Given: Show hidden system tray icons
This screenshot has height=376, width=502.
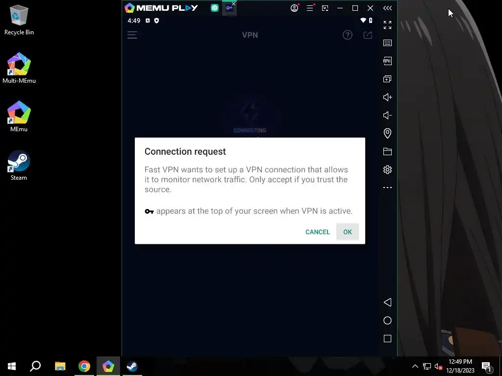Looking at the screenshot, I should click(415, 366).
